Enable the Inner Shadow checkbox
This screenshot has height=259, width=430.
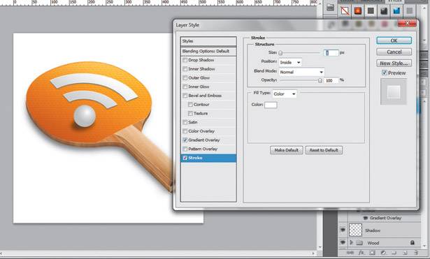(185, 68)
